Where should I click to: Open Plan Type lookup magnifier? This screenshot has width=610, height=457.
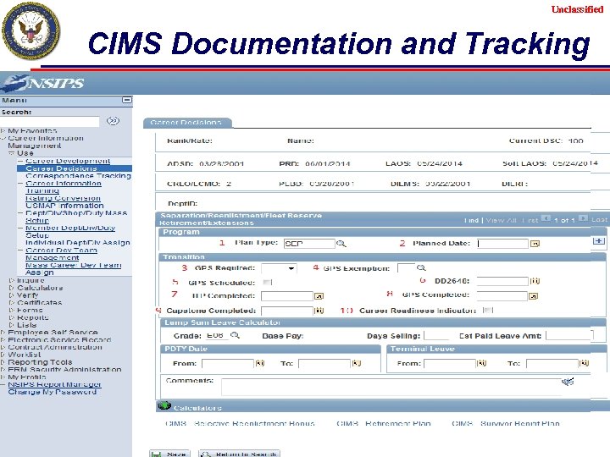(x=341, y=244)
